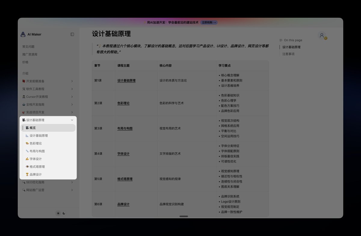Click the icon next to Cursor开发教程

pyautogui.click(x=24, y=97)
